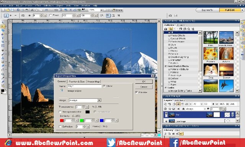This screenshot has width=245, height=147.
Task: Click the OK button in Object Properties
Action: [144, 82]
